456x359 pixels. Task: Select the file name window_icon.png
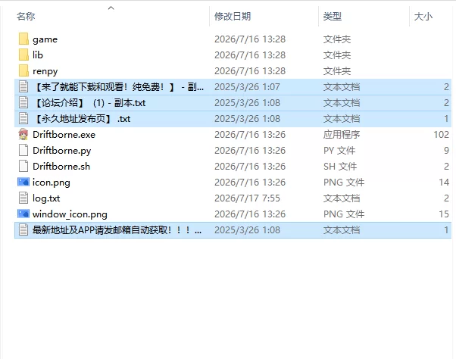click(x=70, y=214)
